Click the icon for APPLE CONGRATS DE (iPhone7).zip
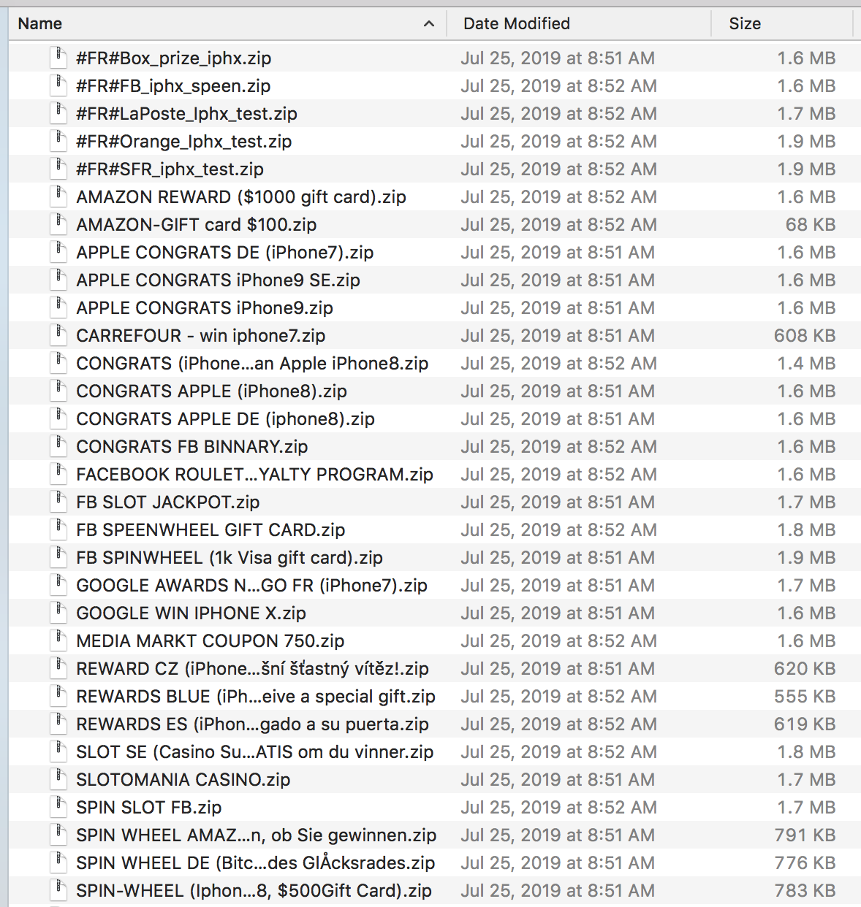861x907 pixels. [x=58, y=252]
